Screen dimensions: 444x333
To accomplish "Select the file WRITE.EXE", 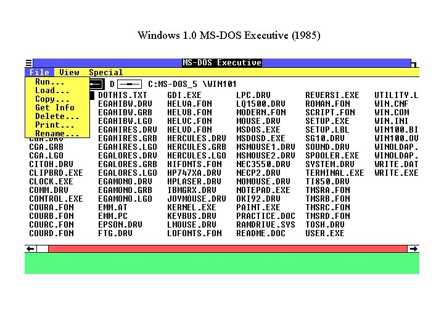I will [x=397, y=173].
